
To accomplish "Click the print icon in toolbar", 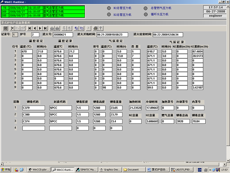I will [95, 28].
